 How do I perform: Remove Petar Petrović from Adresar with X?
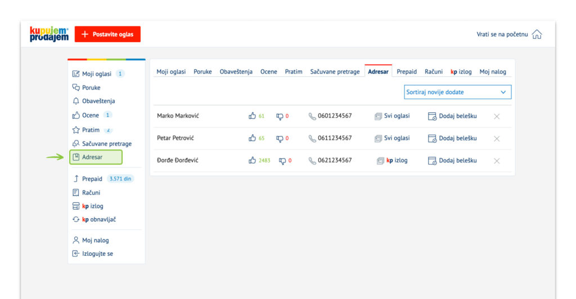(497, 139)
